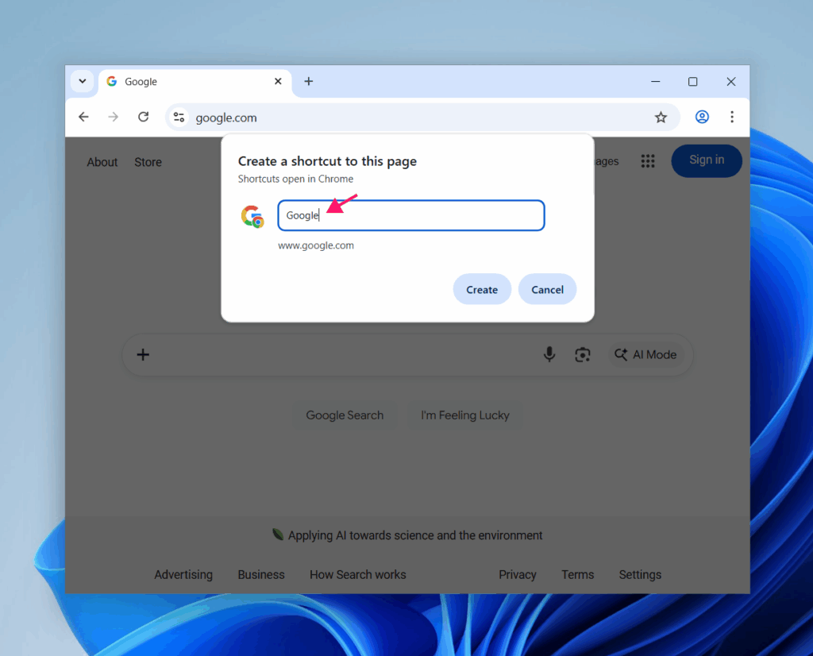The image size is (813, 656).
Task: View site information icon in address bar
Action: (179, 118)
